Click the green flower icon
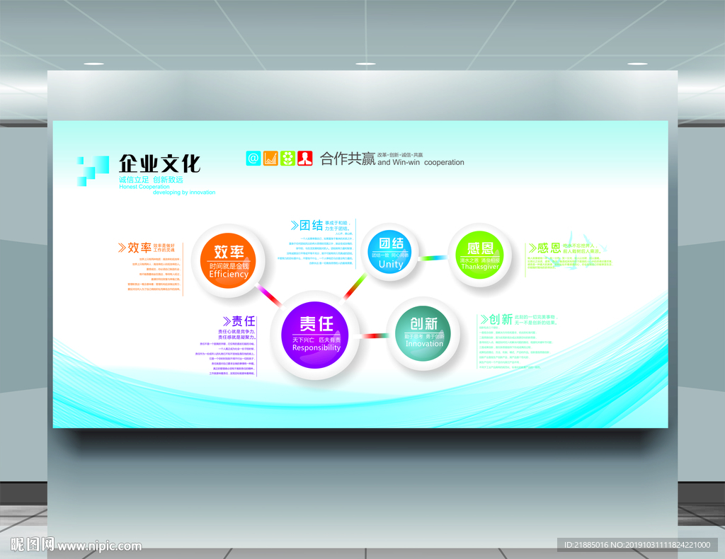The height and width of the screenshot is (559, 725). (287, 159)
